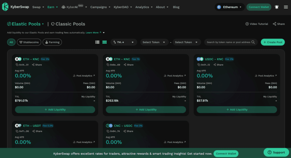Image resolution: width=291 pixels, height=158 pixels.
Task: Open the KyberAI dropdown arrow
Action: click(86, 7)
